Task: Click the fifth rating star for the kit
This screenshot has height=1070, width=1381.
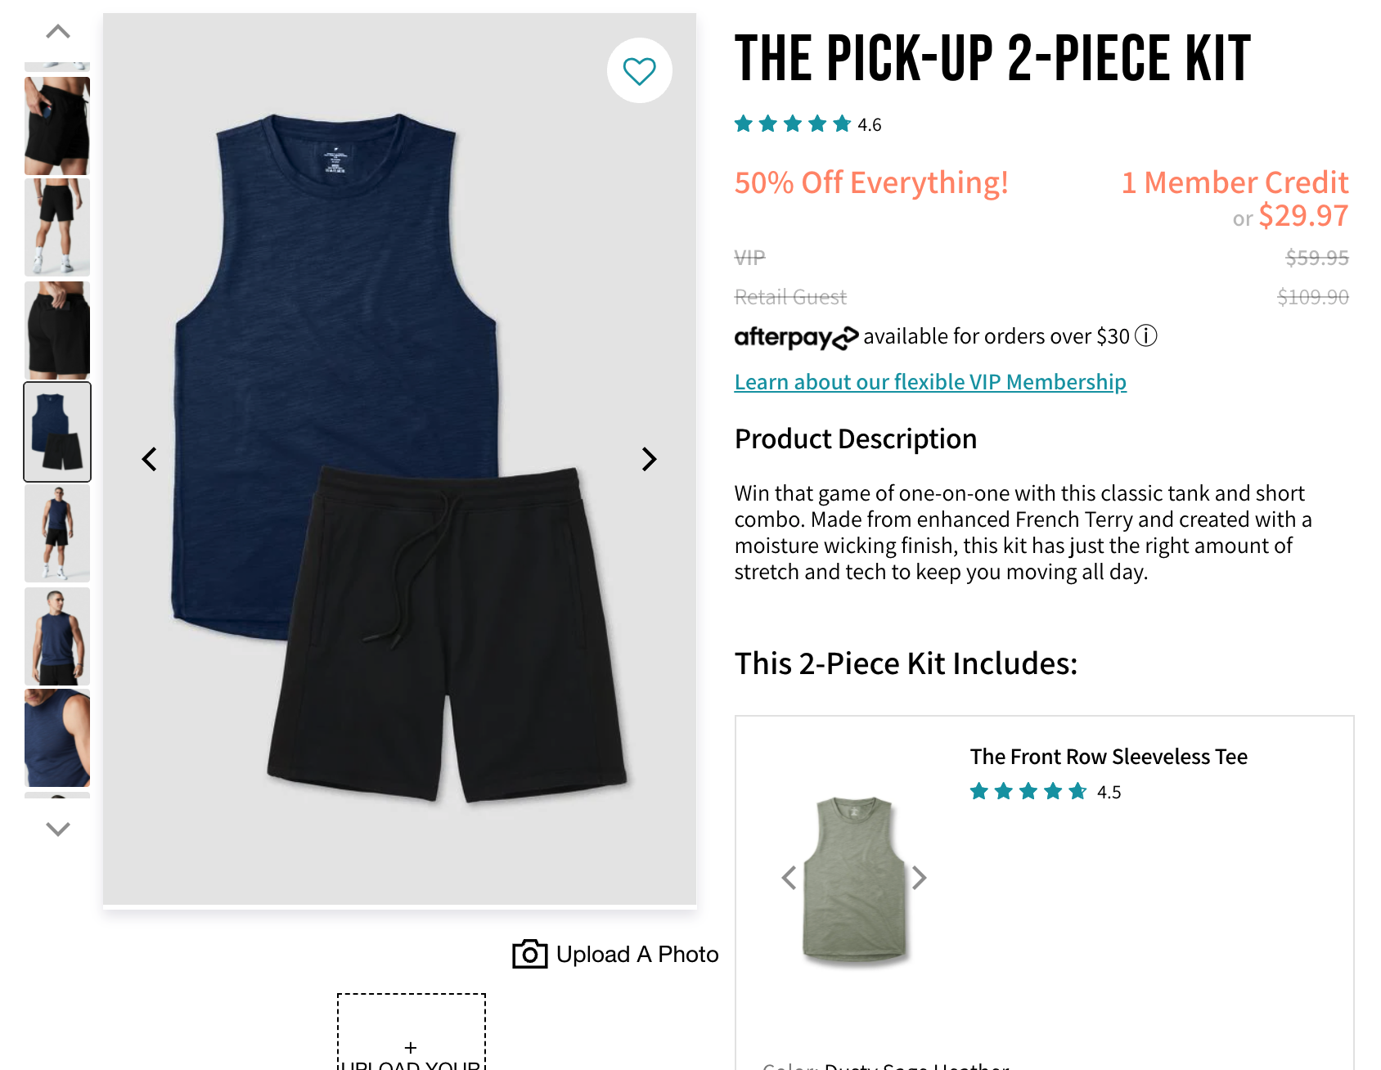Action: click(842, 124)
